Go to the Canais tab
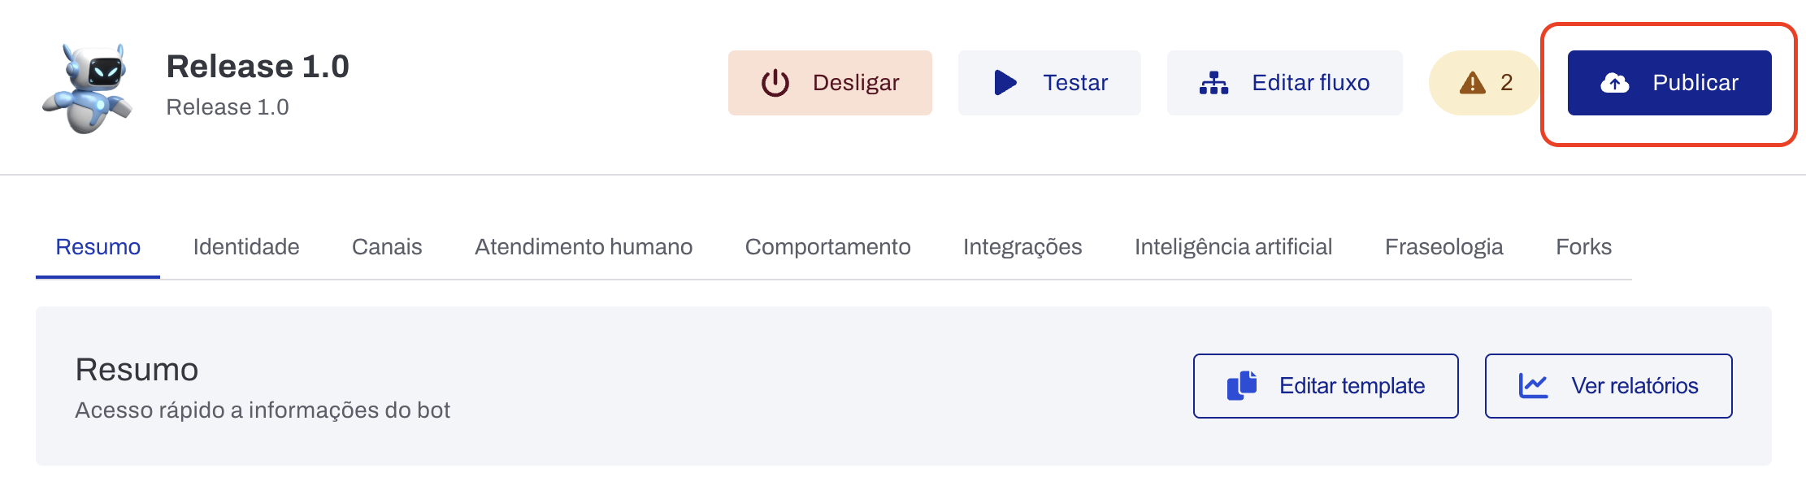 pyautogui.click(x=387, y=247)
